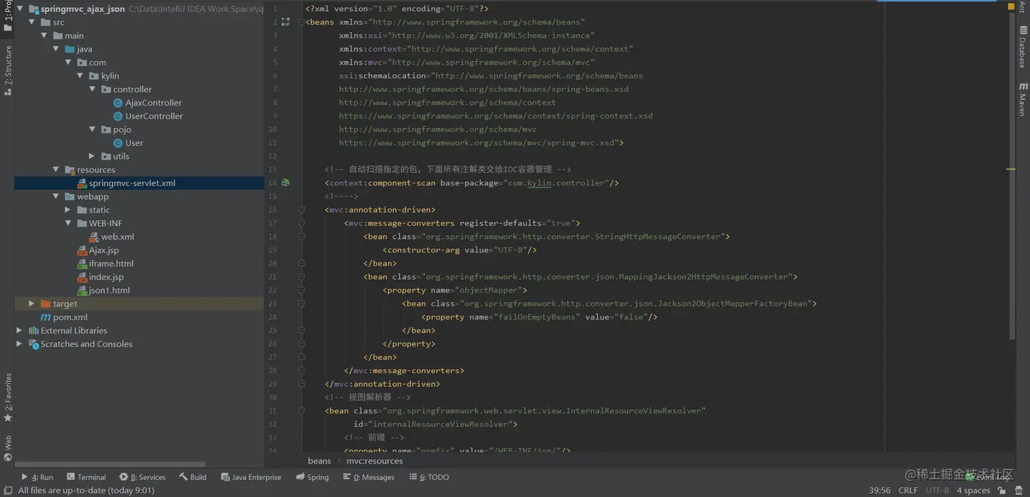1030x497 pixels.
Task: Click cursor position 39:56 in status bar
Action: point(879,490)
